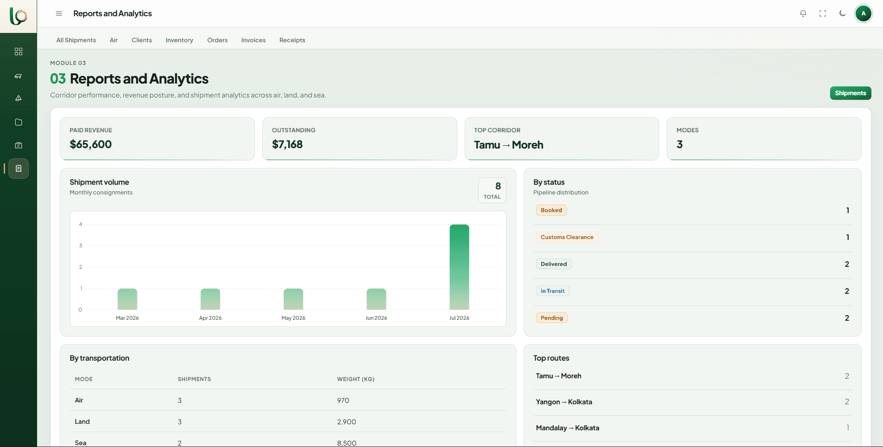This screenshot has height=447, width=883.
Task: Open the clipboard orders icon in the sidebar
Action: point(19,145)
